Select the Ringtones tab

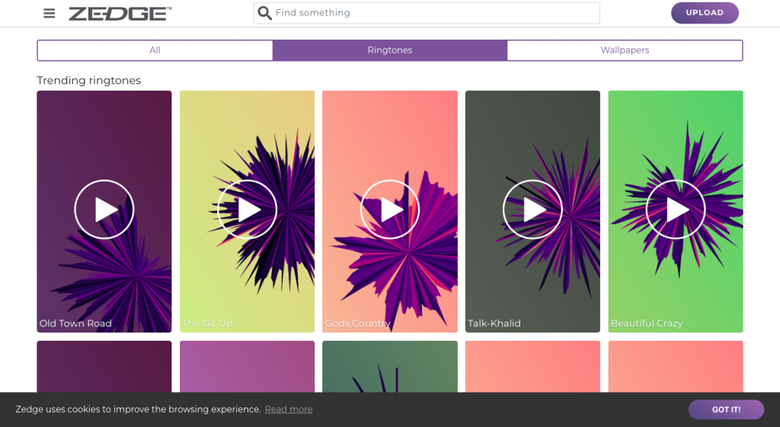tap(390, 50)
